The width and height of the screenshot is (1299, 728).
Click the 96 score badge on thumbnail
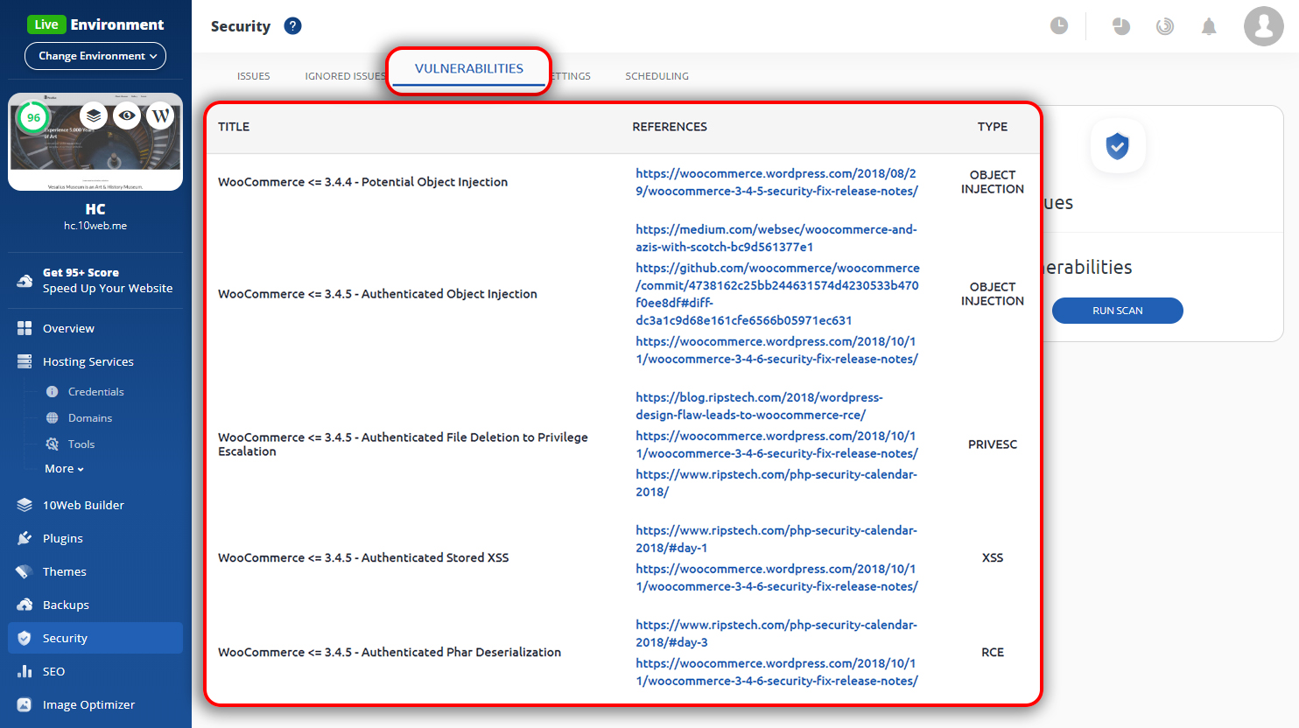point(33,117)
